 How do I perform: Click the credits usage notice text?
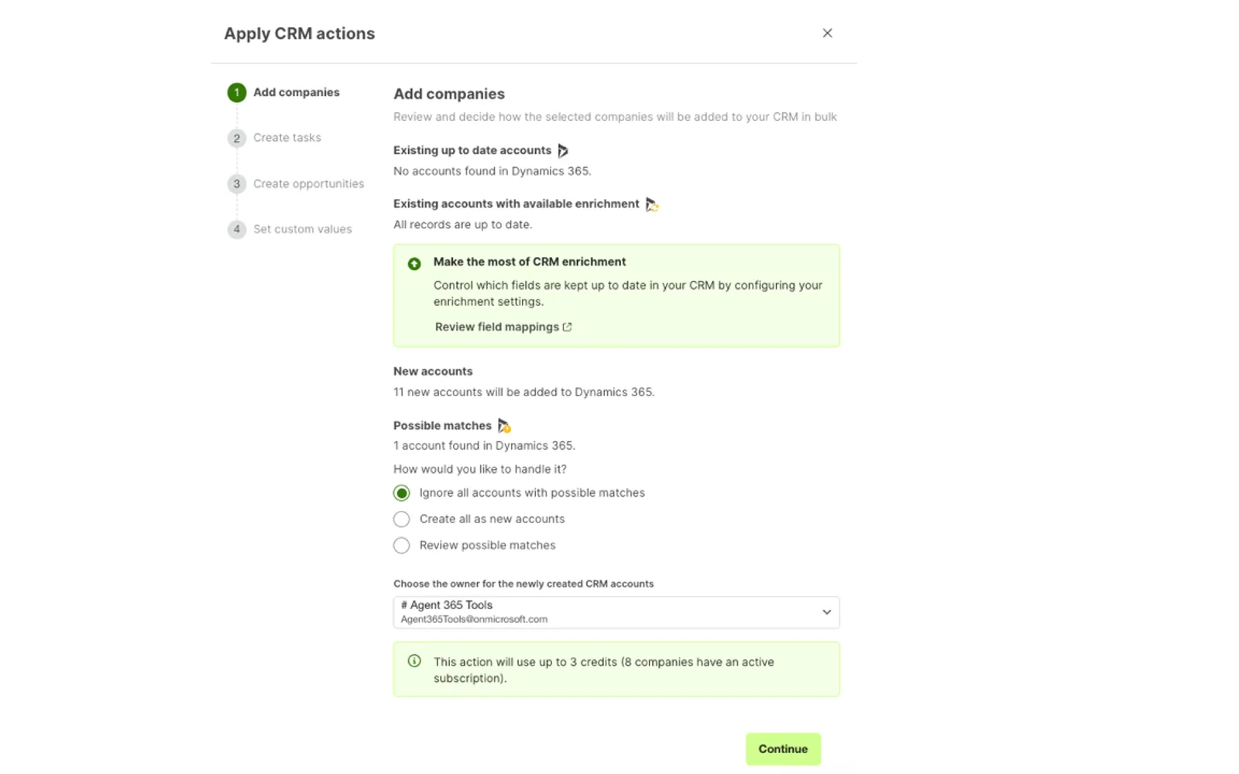[x=604, y=670]
